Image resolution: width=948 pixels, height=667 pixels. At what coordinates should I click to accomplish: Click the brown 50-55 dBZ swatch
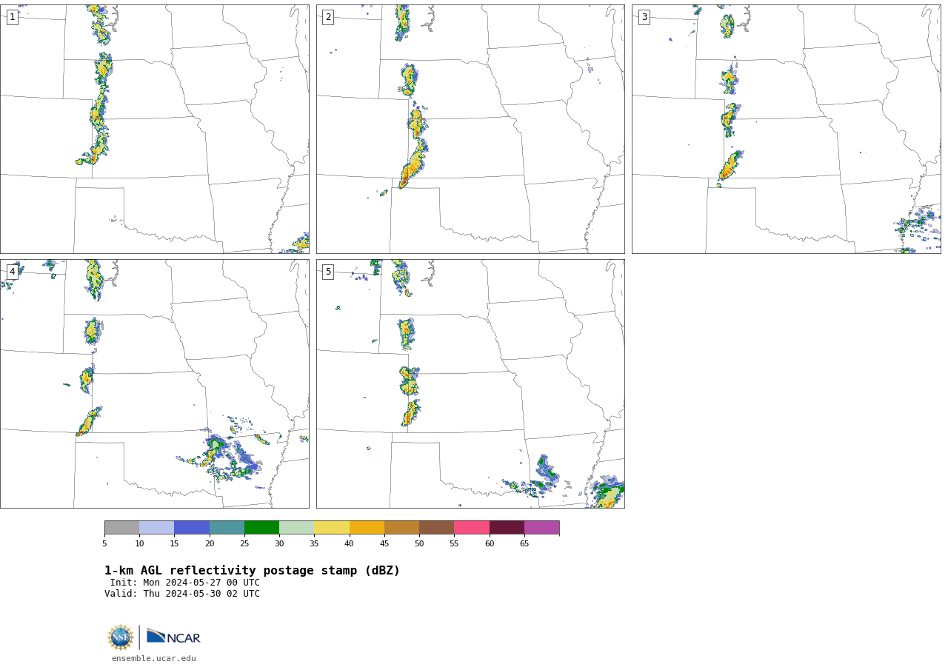[436, 527]
